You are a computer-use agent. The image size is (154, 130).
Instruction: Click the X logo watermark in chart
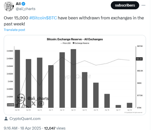pyautogui.click(x=33, y=103)
